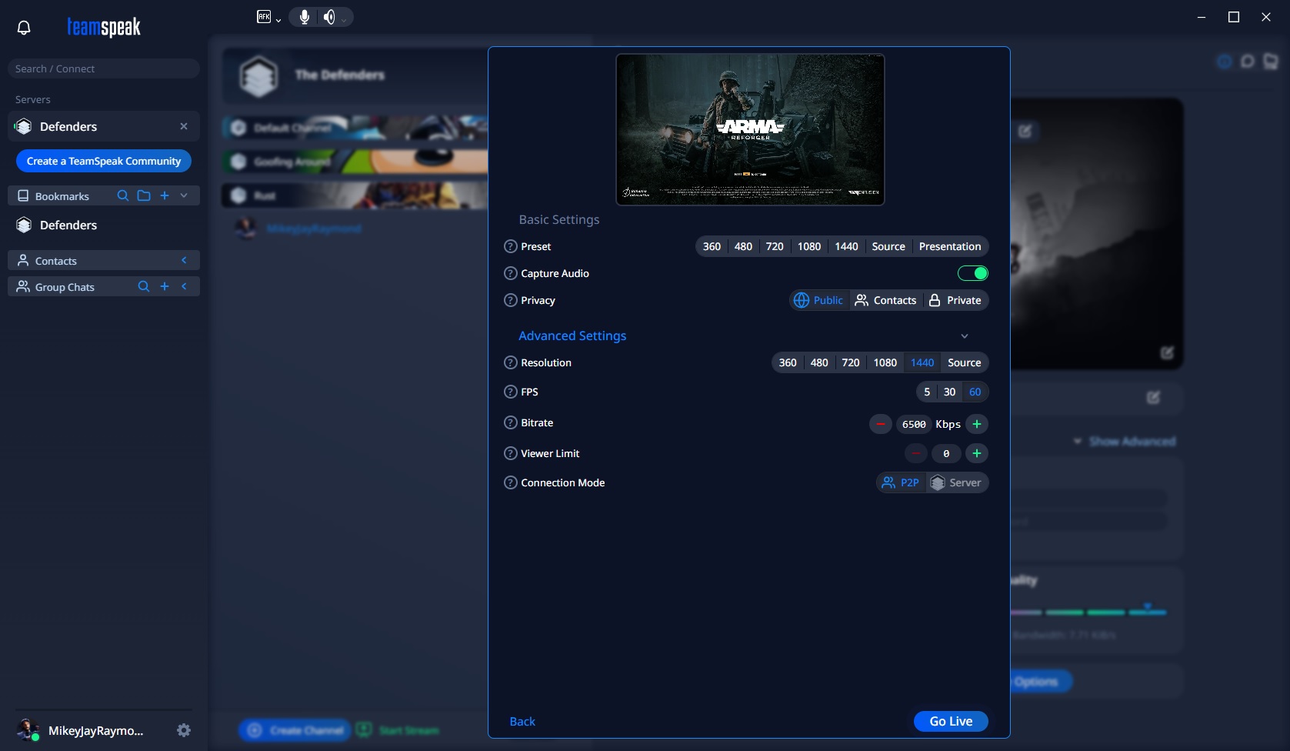Add a new bookmark plus icon
The height and width of the screenshot is (751, 1290).
pyautogui.click(x=165, y=195)
